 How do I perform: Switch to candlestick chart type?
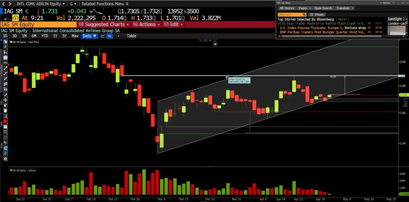tap(110, 36)
